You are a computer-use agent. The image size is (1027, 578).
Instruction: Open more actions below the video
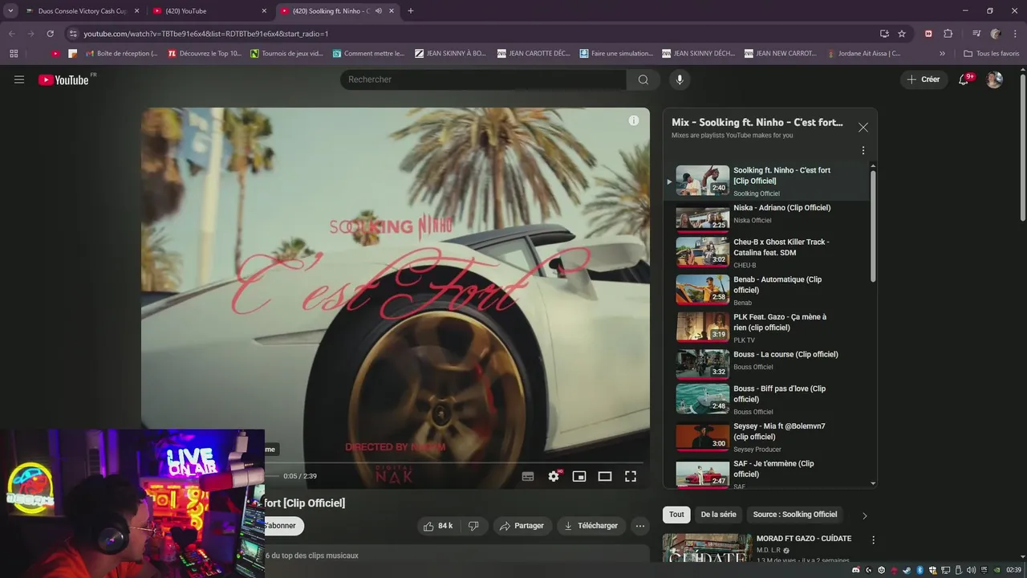(x=640, y=526)
